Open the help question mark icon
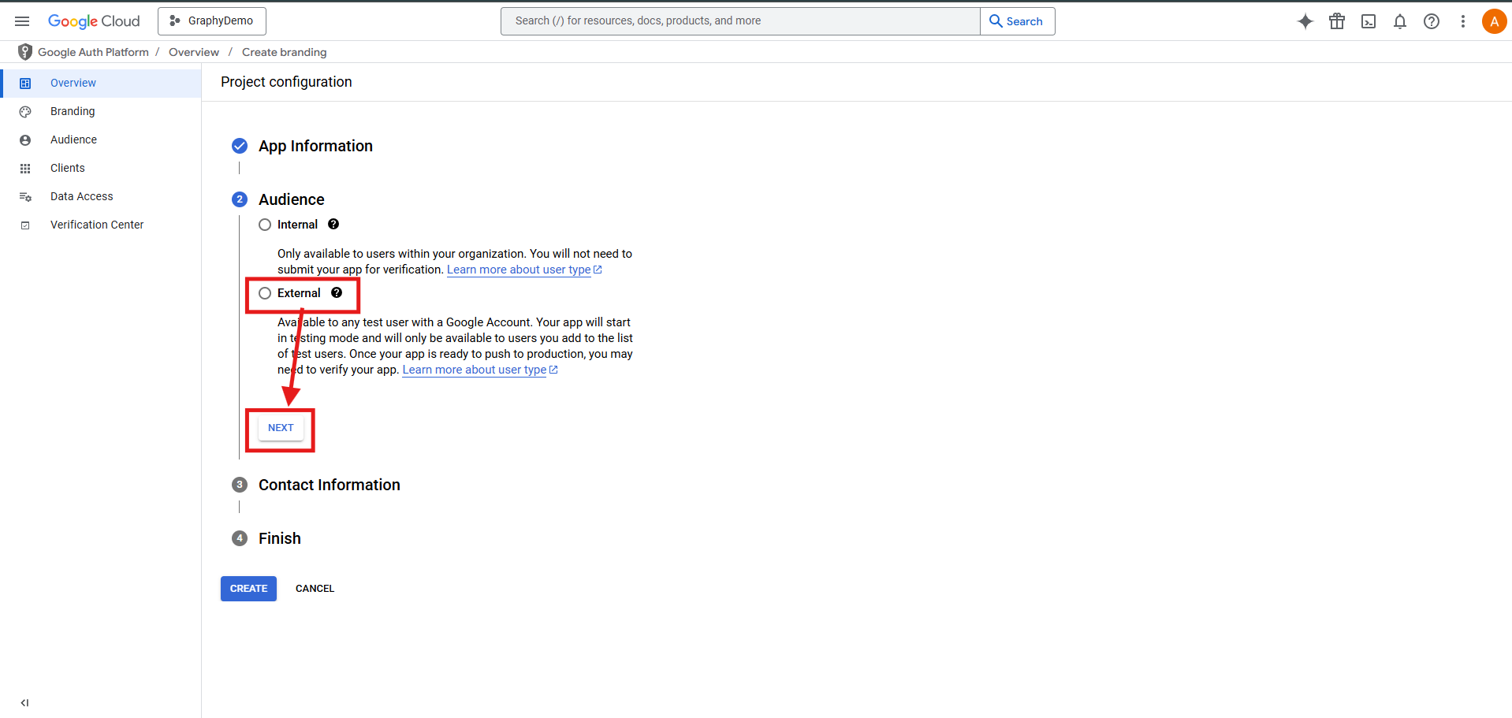This screenshot has height=718, width=1512. [x=1432, y=21]
